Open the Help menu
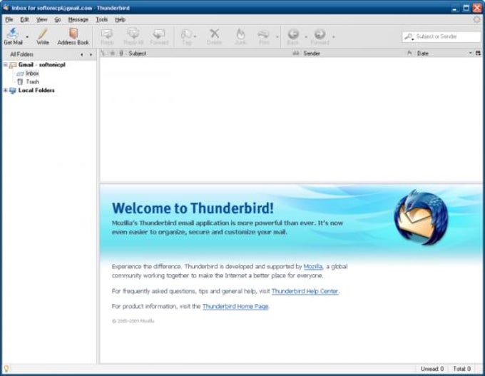485x376 pixels. point(120,19)
